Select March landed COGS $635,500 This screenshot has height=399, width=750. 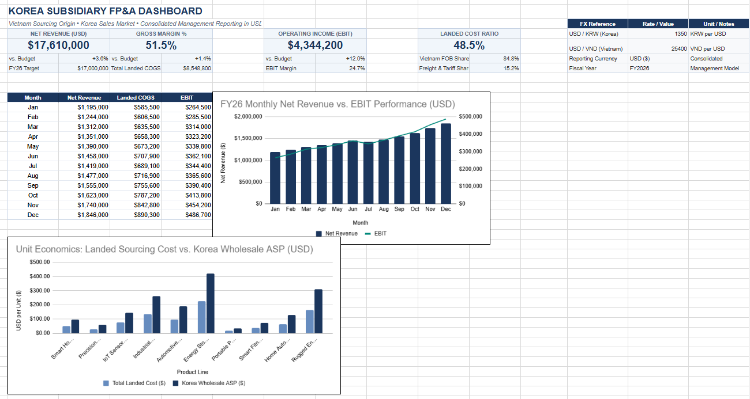(x=136, y=127)
